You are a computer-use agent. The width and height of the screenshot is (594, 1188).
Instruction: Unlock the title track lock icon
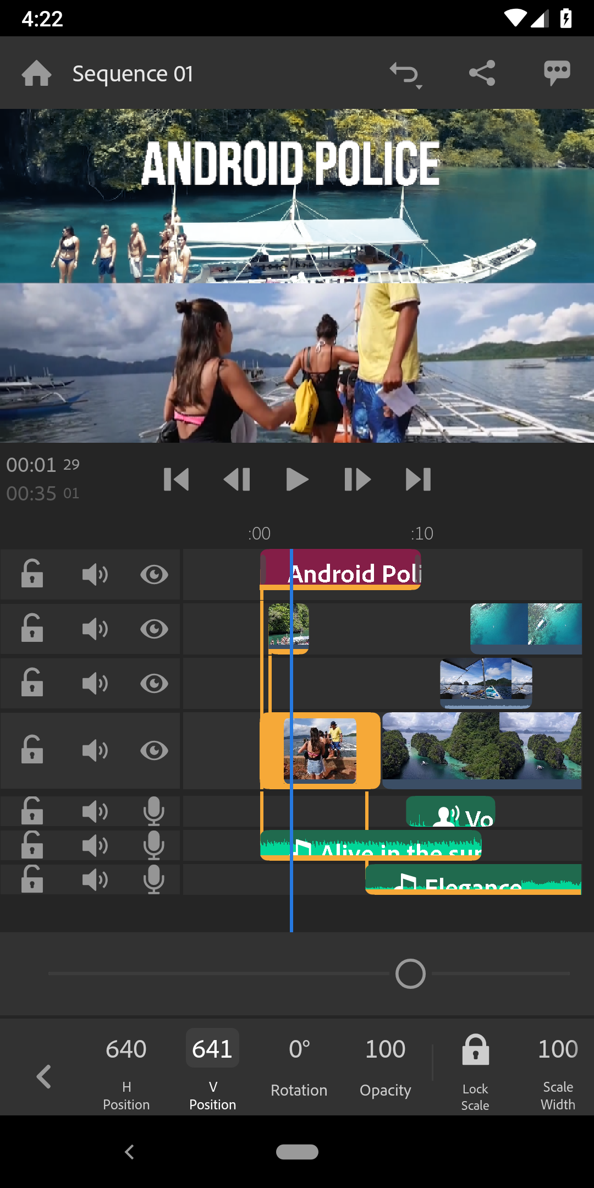32,574
